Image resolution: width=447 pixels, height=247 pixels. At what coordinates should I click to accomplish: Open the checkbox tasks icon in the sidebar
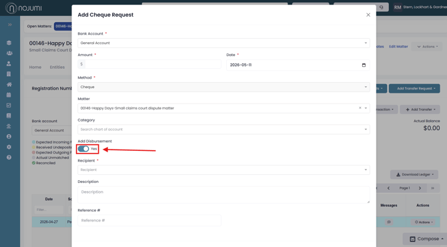[x=9, y=105]
